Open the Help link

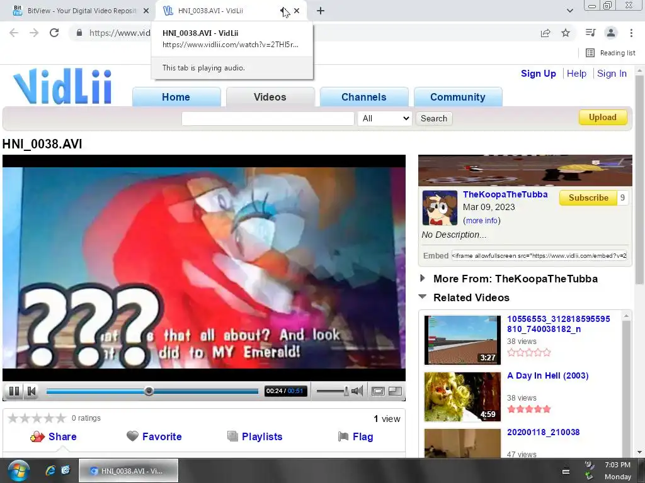pyautogui.click(x=576, y=74)
